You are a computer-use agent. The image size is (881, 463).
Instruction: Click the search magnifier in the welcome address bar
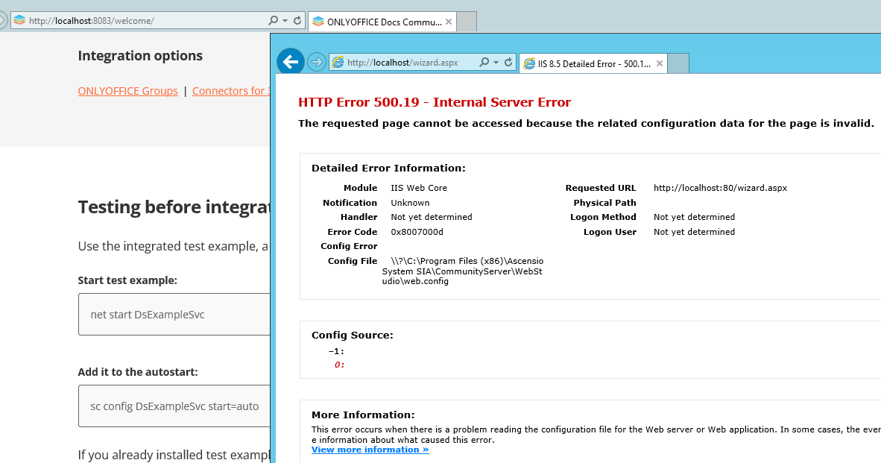click(x=273, y=21)
